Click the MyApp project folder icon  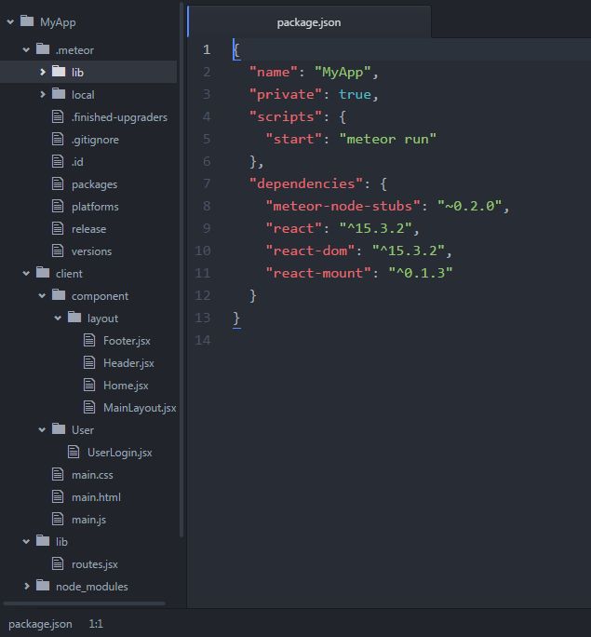(x=27, y=20)
